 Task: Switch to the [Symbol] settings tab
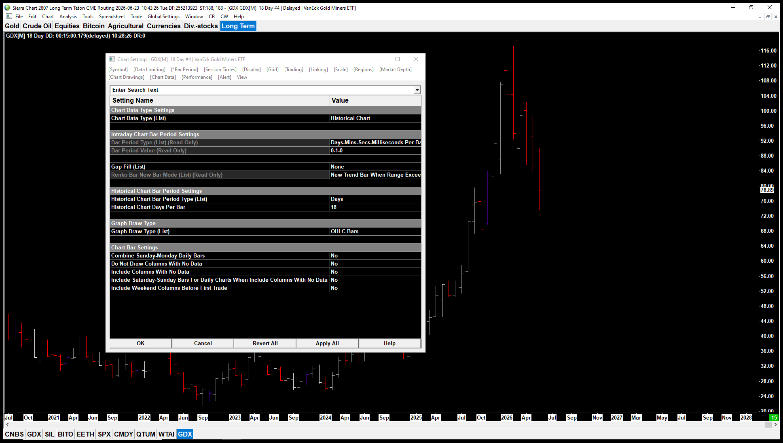pos(118,70)
